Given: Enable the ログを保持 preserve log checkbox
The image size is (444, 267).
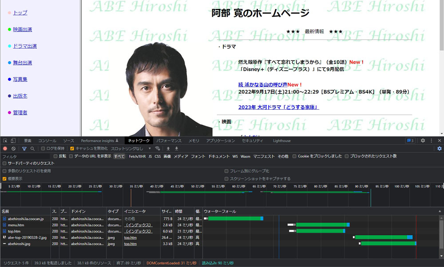Looking at the screenshot, I should click(x=43, y=148).
